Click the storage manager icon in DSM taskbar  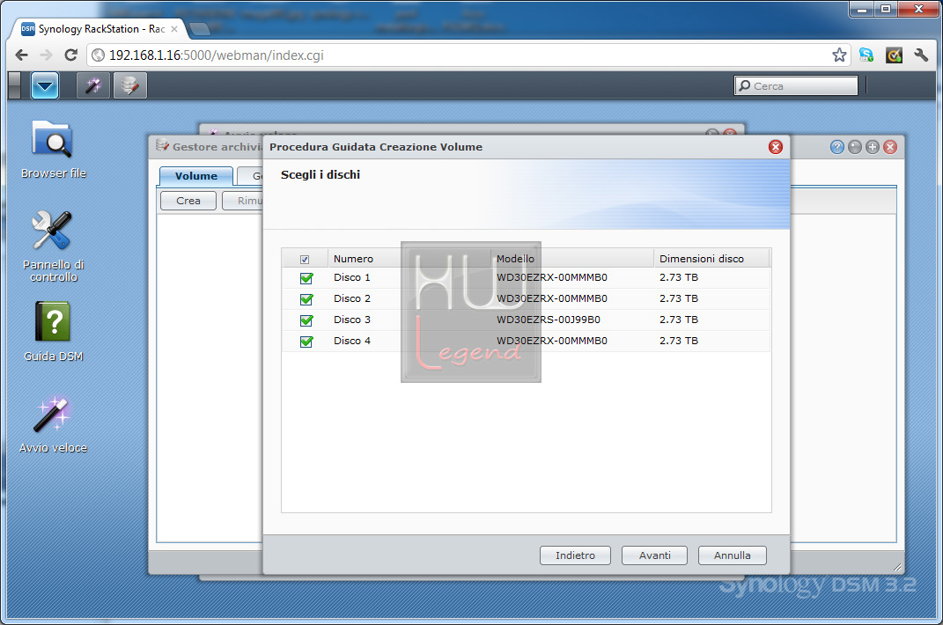pyautogui.click(x=130, y=85)
